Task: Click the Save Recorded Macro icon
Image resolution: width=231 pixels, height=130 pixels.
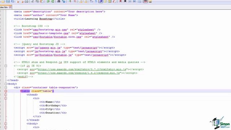Action: tap(139, 1)
